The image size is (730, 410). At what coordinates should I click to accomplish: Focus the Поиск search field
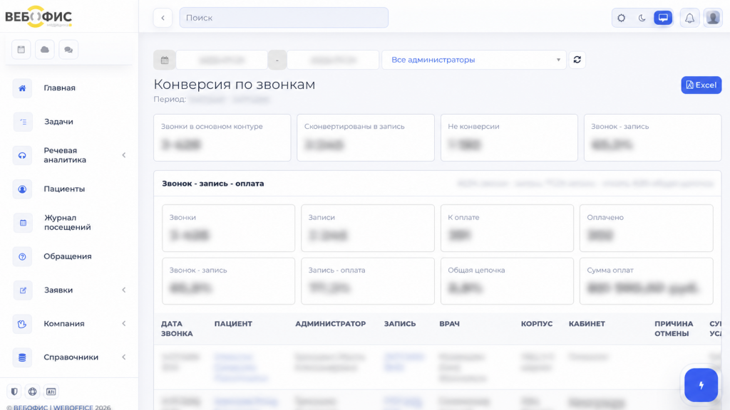click(x=284, y=18)
